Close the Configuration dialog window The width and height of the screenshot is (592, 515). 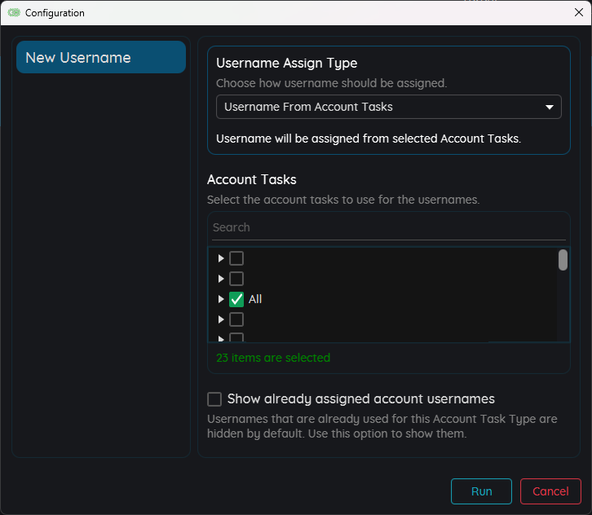click(x=578, y=12)
